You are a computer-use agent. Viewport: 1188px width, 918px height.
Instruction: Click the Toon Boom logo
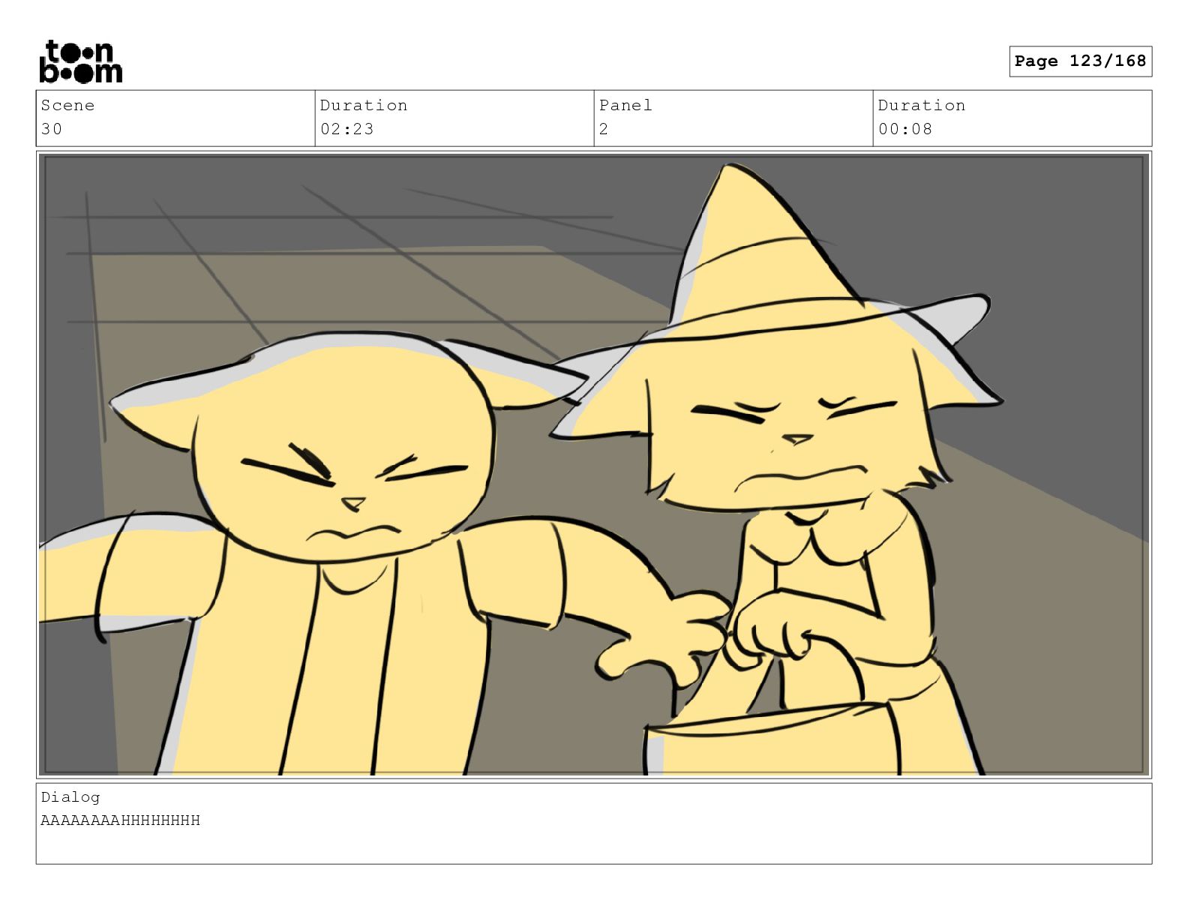tap(80, 61)
